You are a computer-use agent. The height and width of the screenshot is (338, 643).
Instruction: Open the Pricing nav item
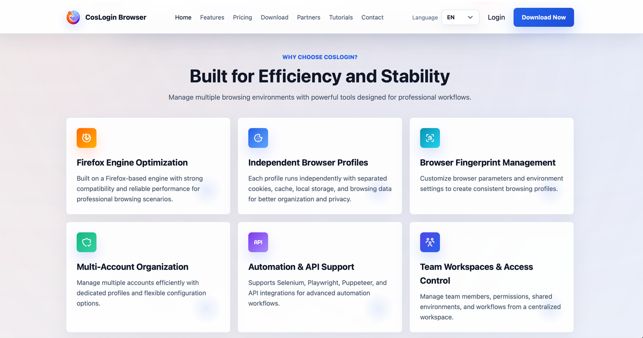242,17
